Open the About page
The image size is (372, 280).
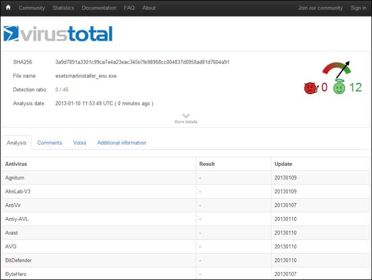pos(149,8)
